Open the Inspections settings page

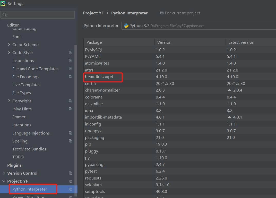[x=23, y=60]
